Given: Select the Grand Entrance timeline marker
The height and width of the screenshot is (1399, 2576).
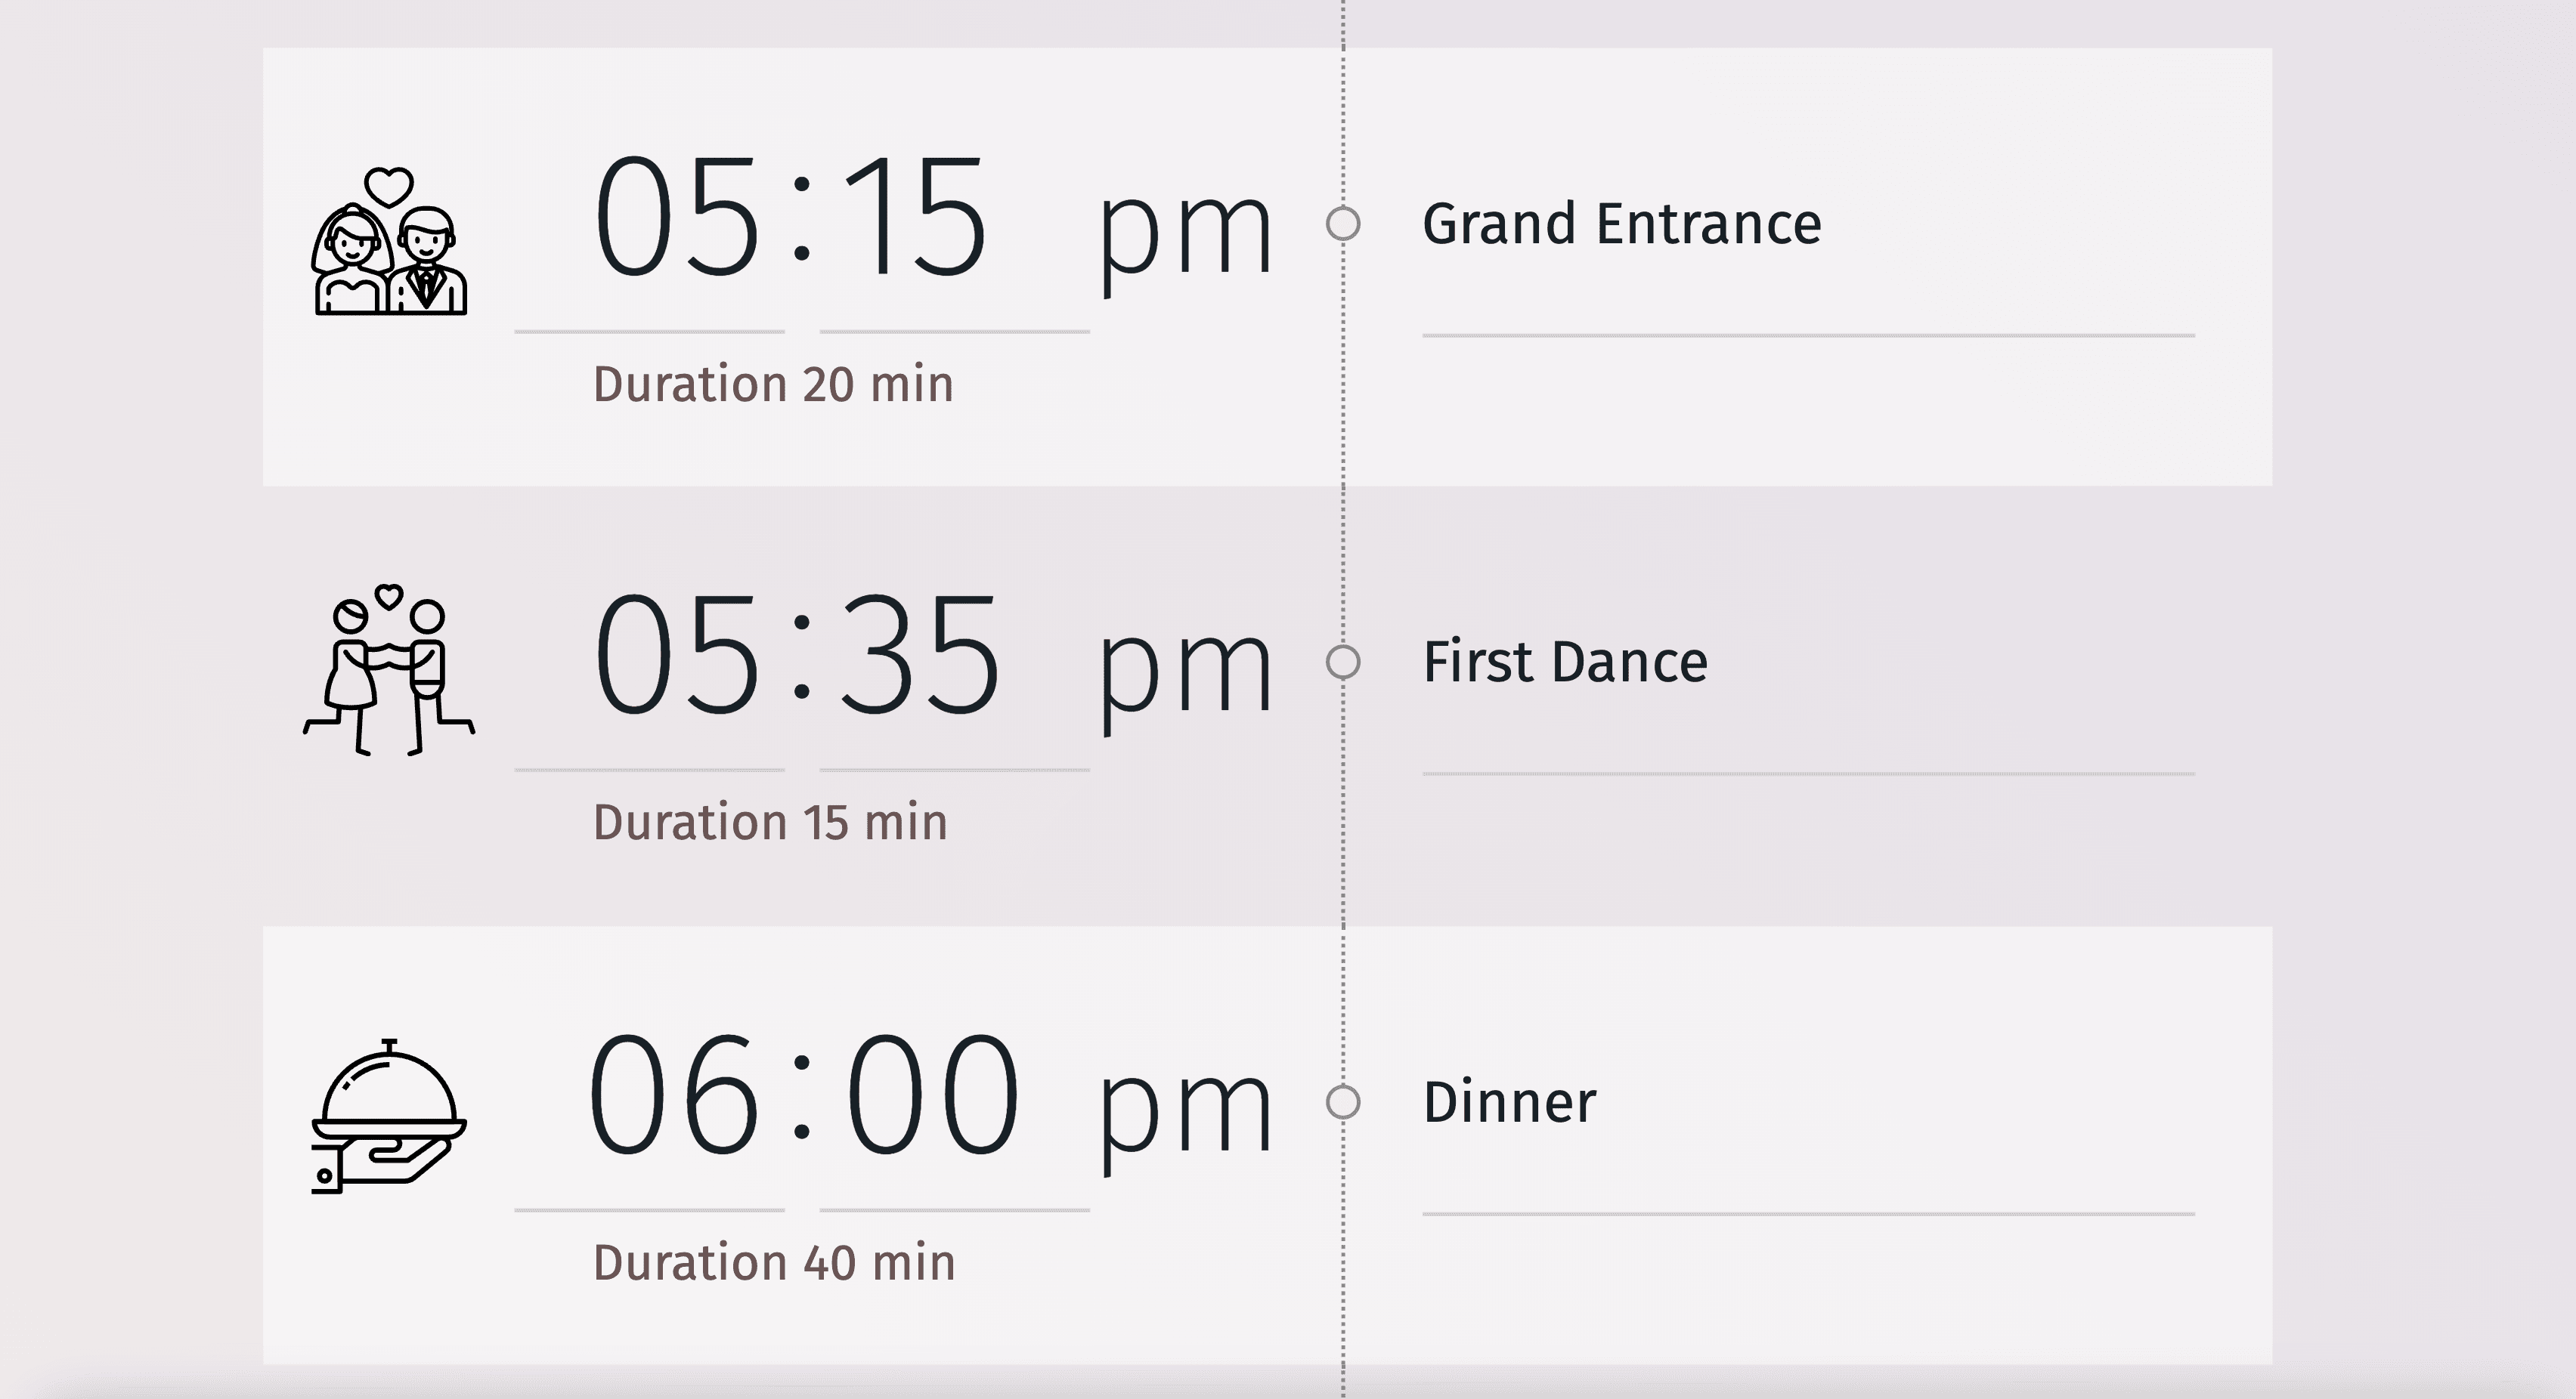Looking at the screenshot, I should pyautogui.click(x=1343, y=223).
